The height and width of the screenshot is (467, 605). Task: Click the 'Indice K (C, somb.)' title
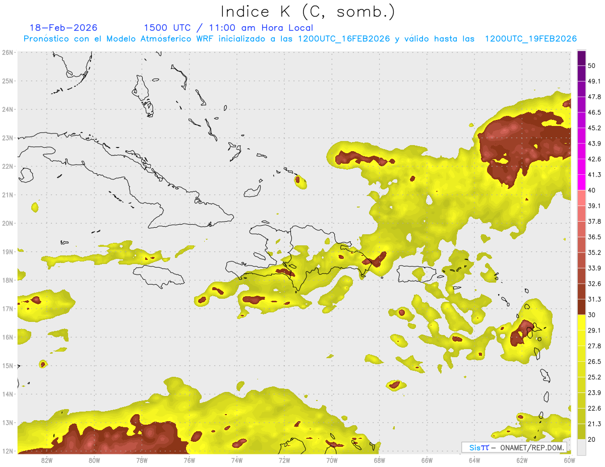pos(308,12)
